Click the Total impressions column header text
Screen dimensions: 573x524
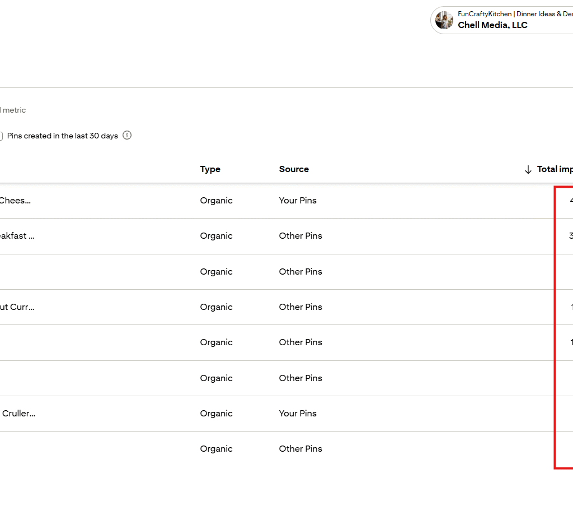[x=555, y=169]
